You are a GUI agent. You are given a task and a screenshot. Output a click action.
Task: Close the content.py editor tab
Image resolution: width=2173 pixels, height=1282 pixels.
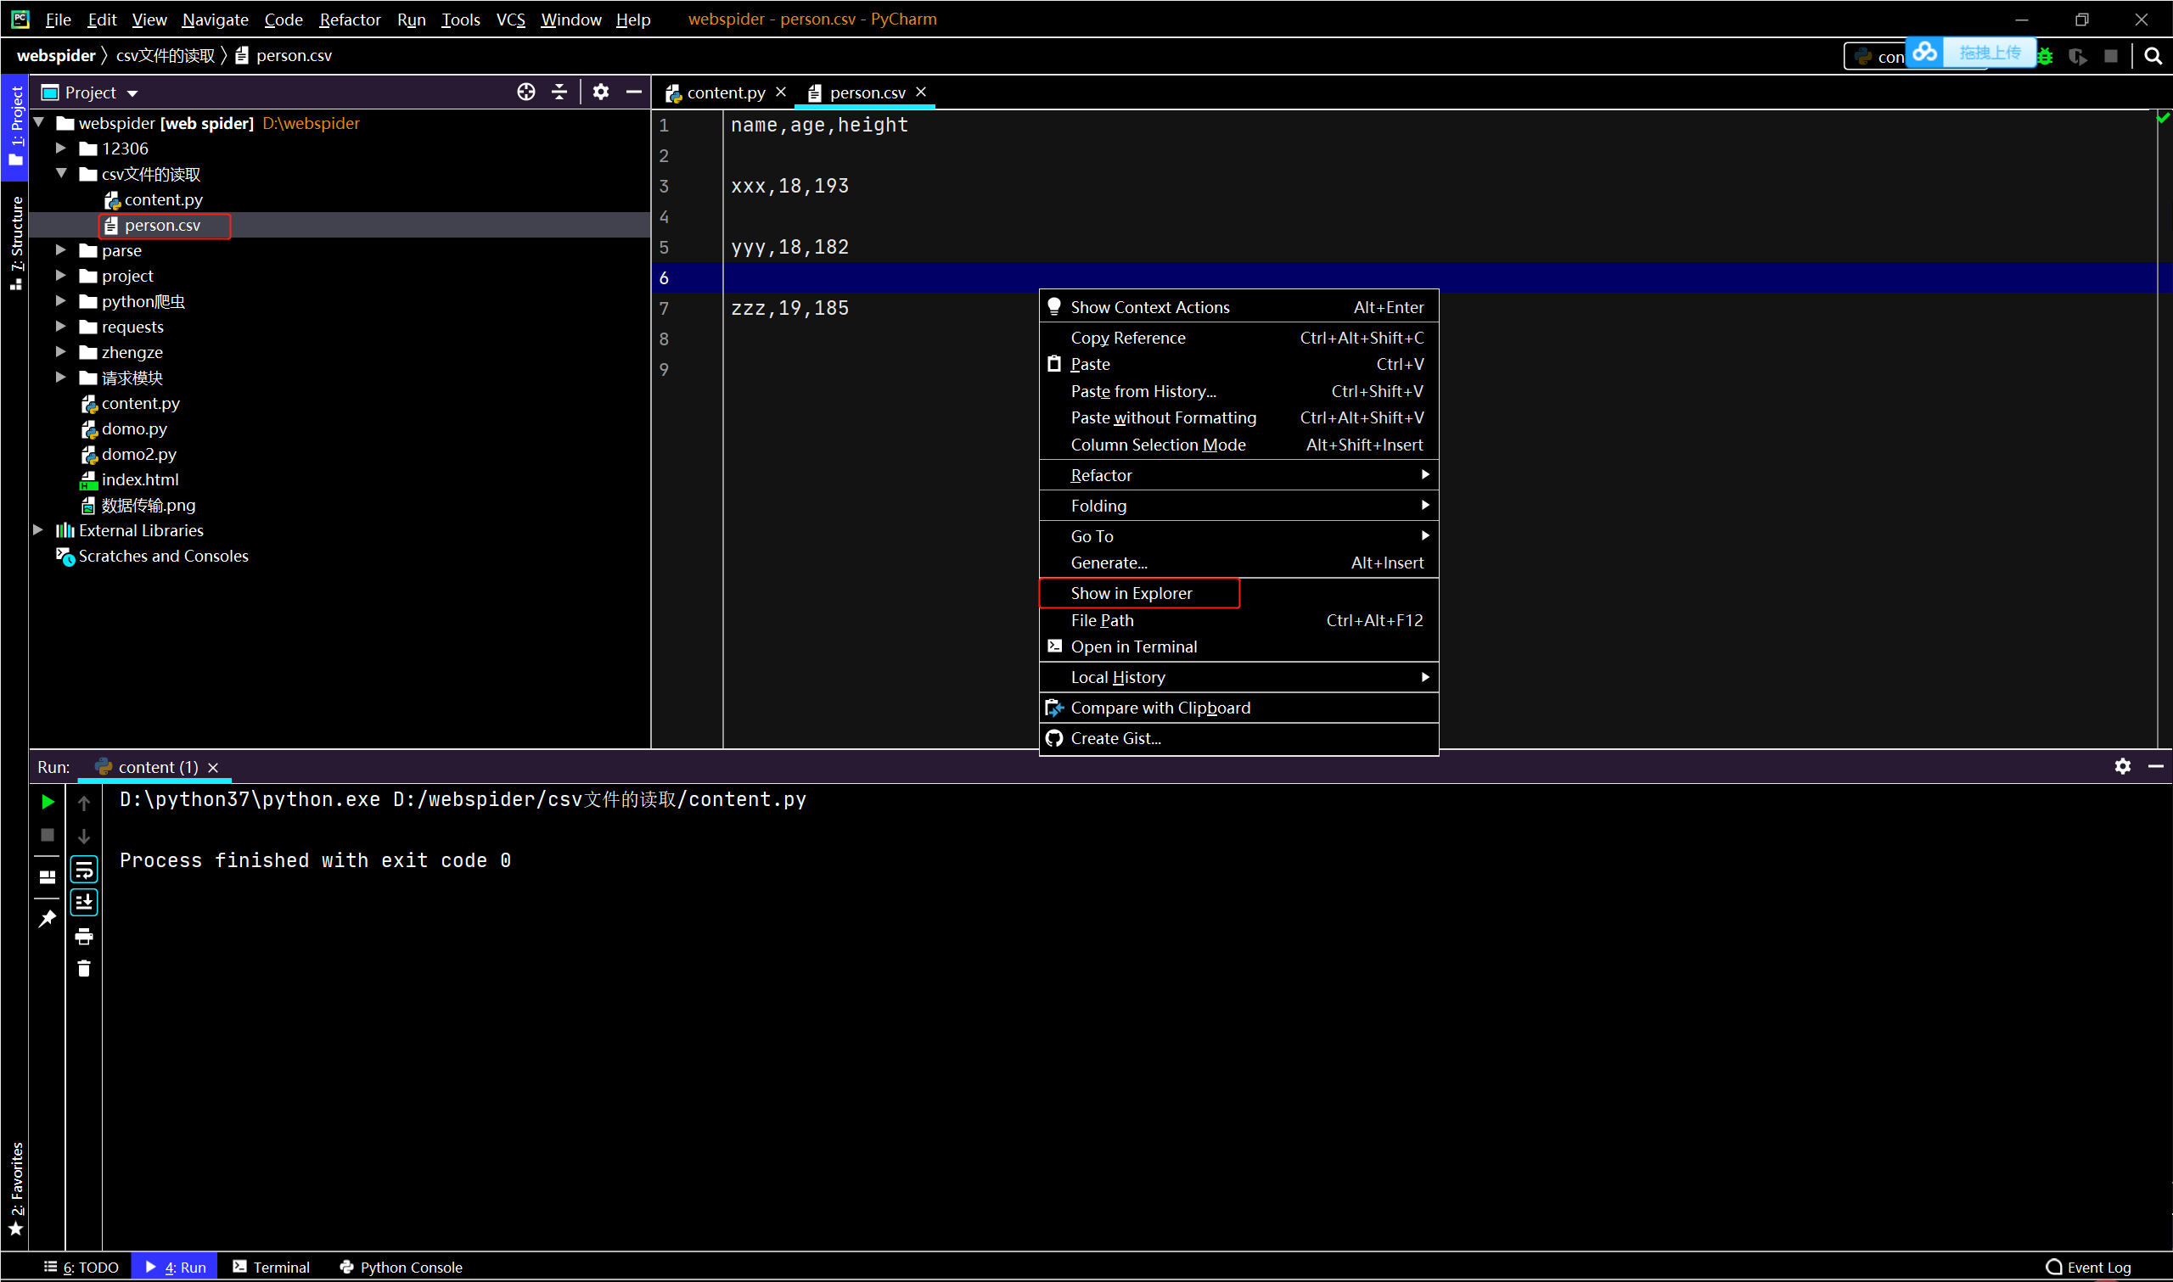pyautogui.click(x=780, y=92)
